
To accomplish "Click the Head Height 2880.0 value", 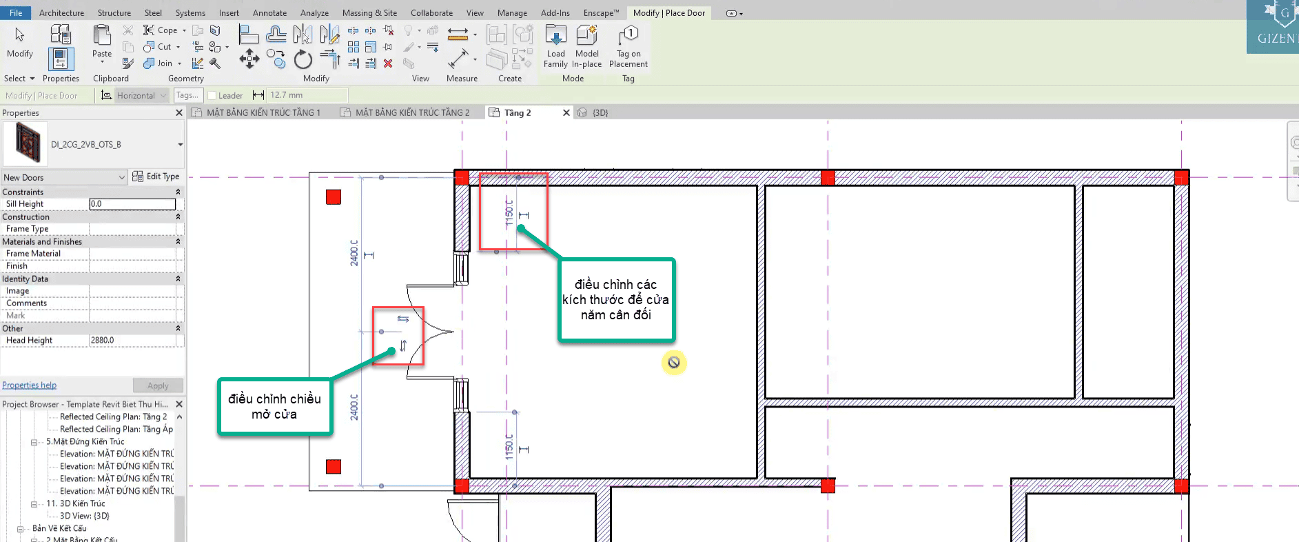I will point(132,341).
